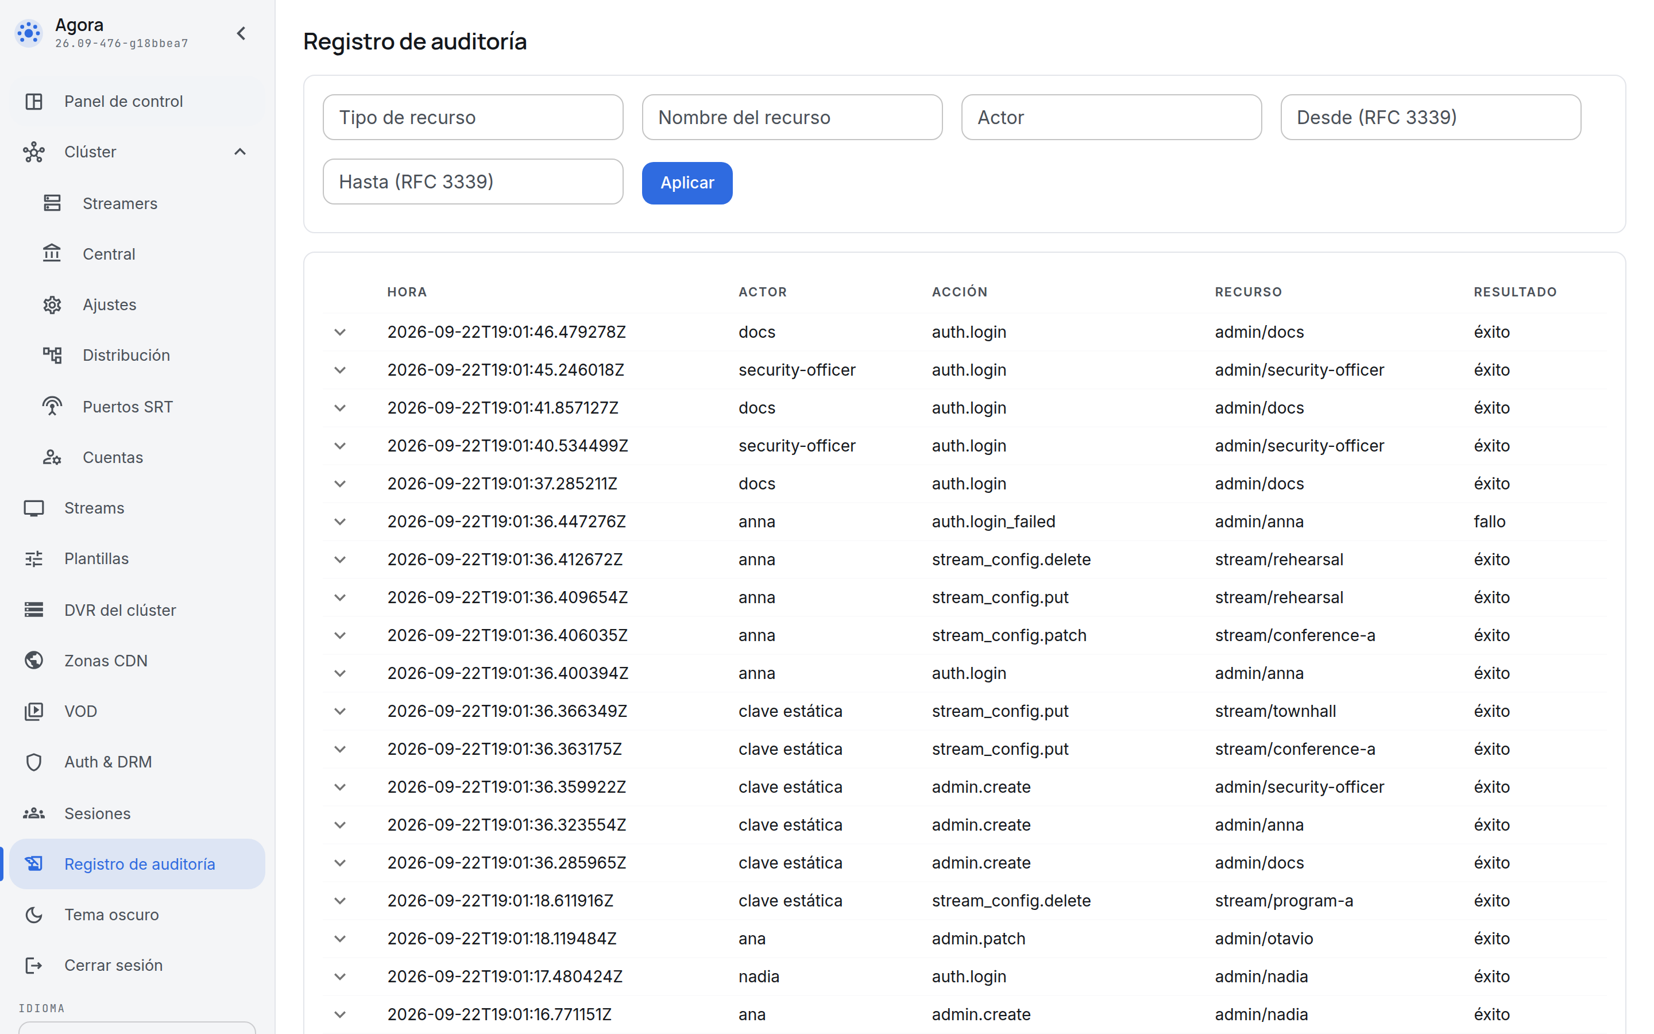The image size is (1654, 1034).
Task: Click the Registro de auditoría icon
Action: (33, 864)
